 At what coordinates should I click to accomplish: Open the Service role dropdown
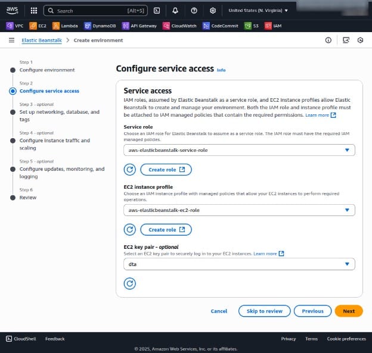[239, 150]
